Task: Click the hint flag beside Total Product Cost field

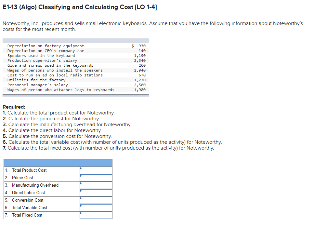Action: click(x=81, y=168)
